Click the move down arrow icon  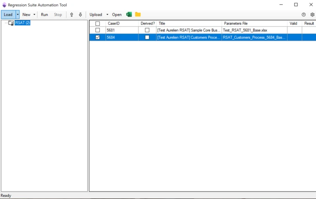pos(80,15)
